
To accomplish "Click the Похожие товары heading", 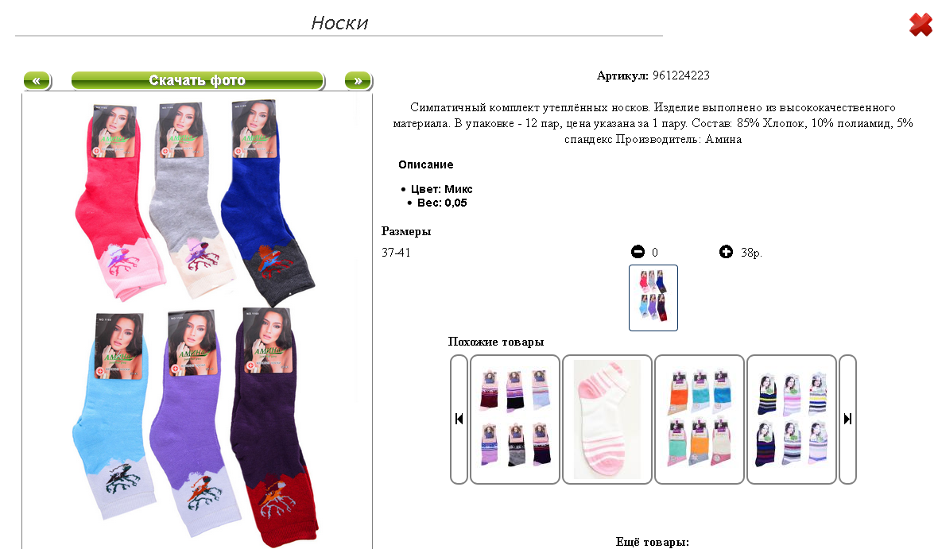I will click(496, 342).
